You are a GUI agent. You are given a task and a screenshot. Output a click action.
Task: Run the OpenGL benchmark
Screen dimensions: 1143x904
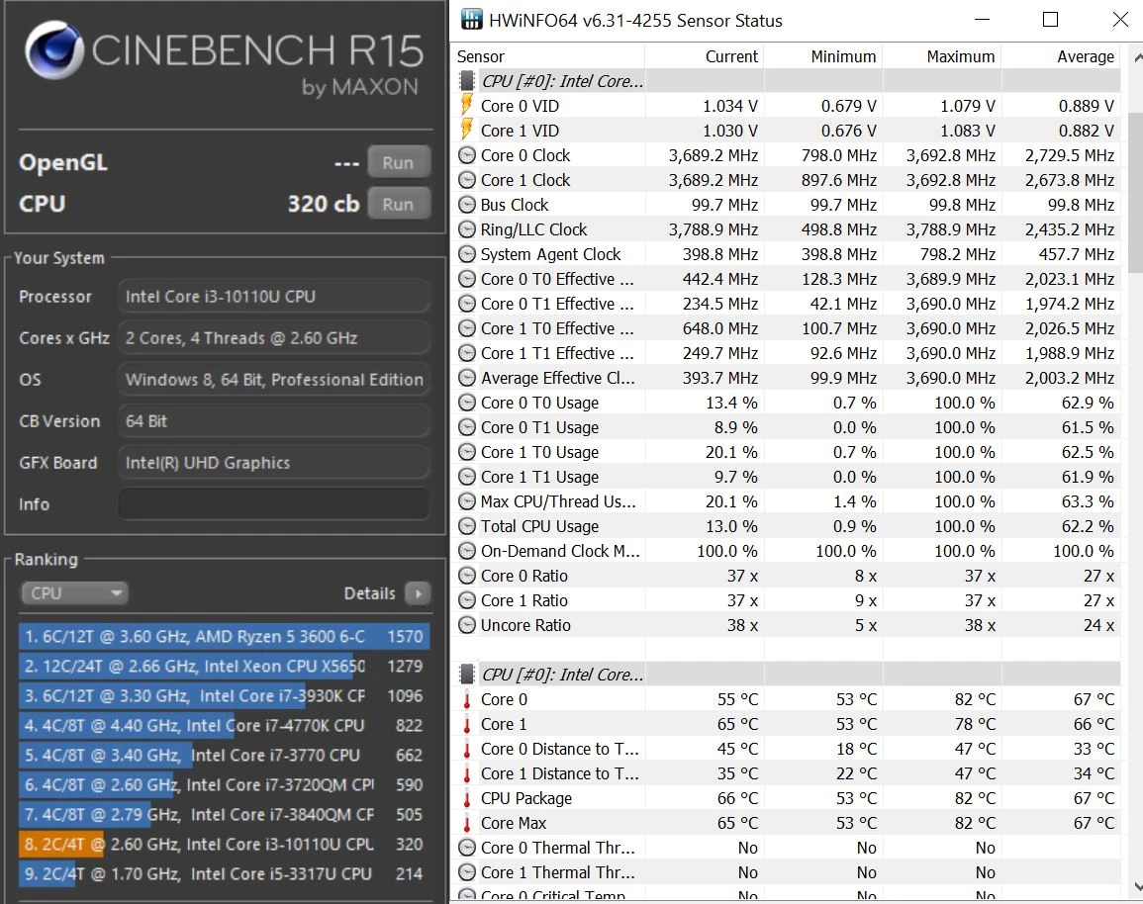(x=398, y=162)
